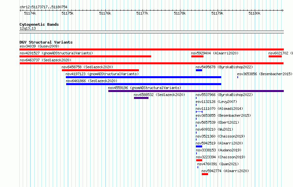293x187 pixels.
Task: Open nsv6588532 (Sedlazeck2020) label
Action: (159, 95)
